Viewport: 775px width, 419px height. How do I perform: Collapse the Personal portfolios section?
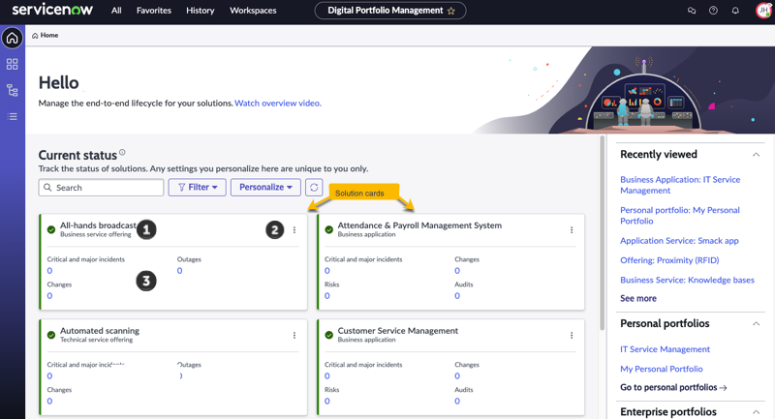point(756,324)
